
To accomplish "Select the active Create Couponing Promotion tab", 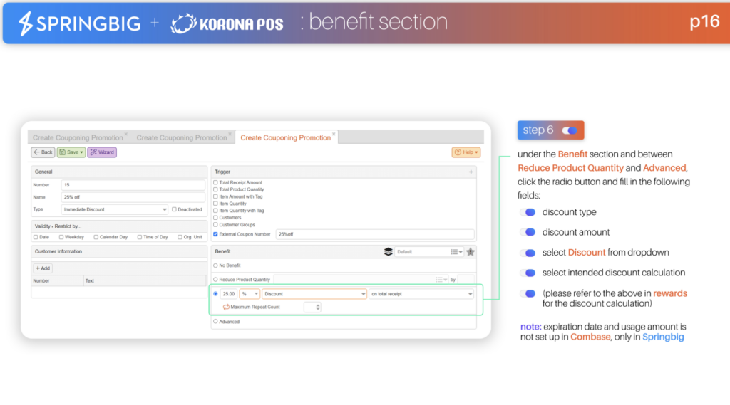I will 285,137.
